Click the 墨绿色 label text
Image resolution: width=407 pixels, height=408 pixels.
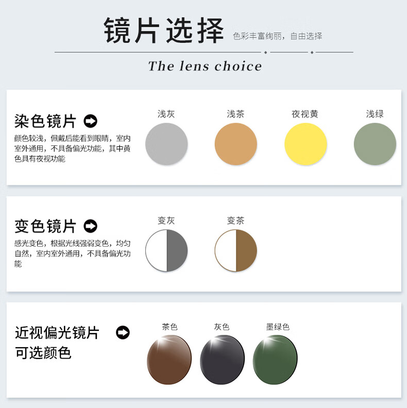(278, 327)
